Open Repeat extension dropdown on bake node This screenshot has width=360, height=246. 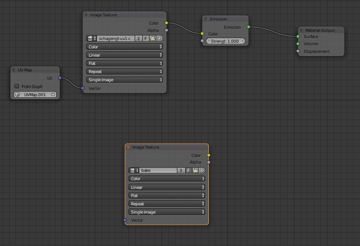[167, 204]
